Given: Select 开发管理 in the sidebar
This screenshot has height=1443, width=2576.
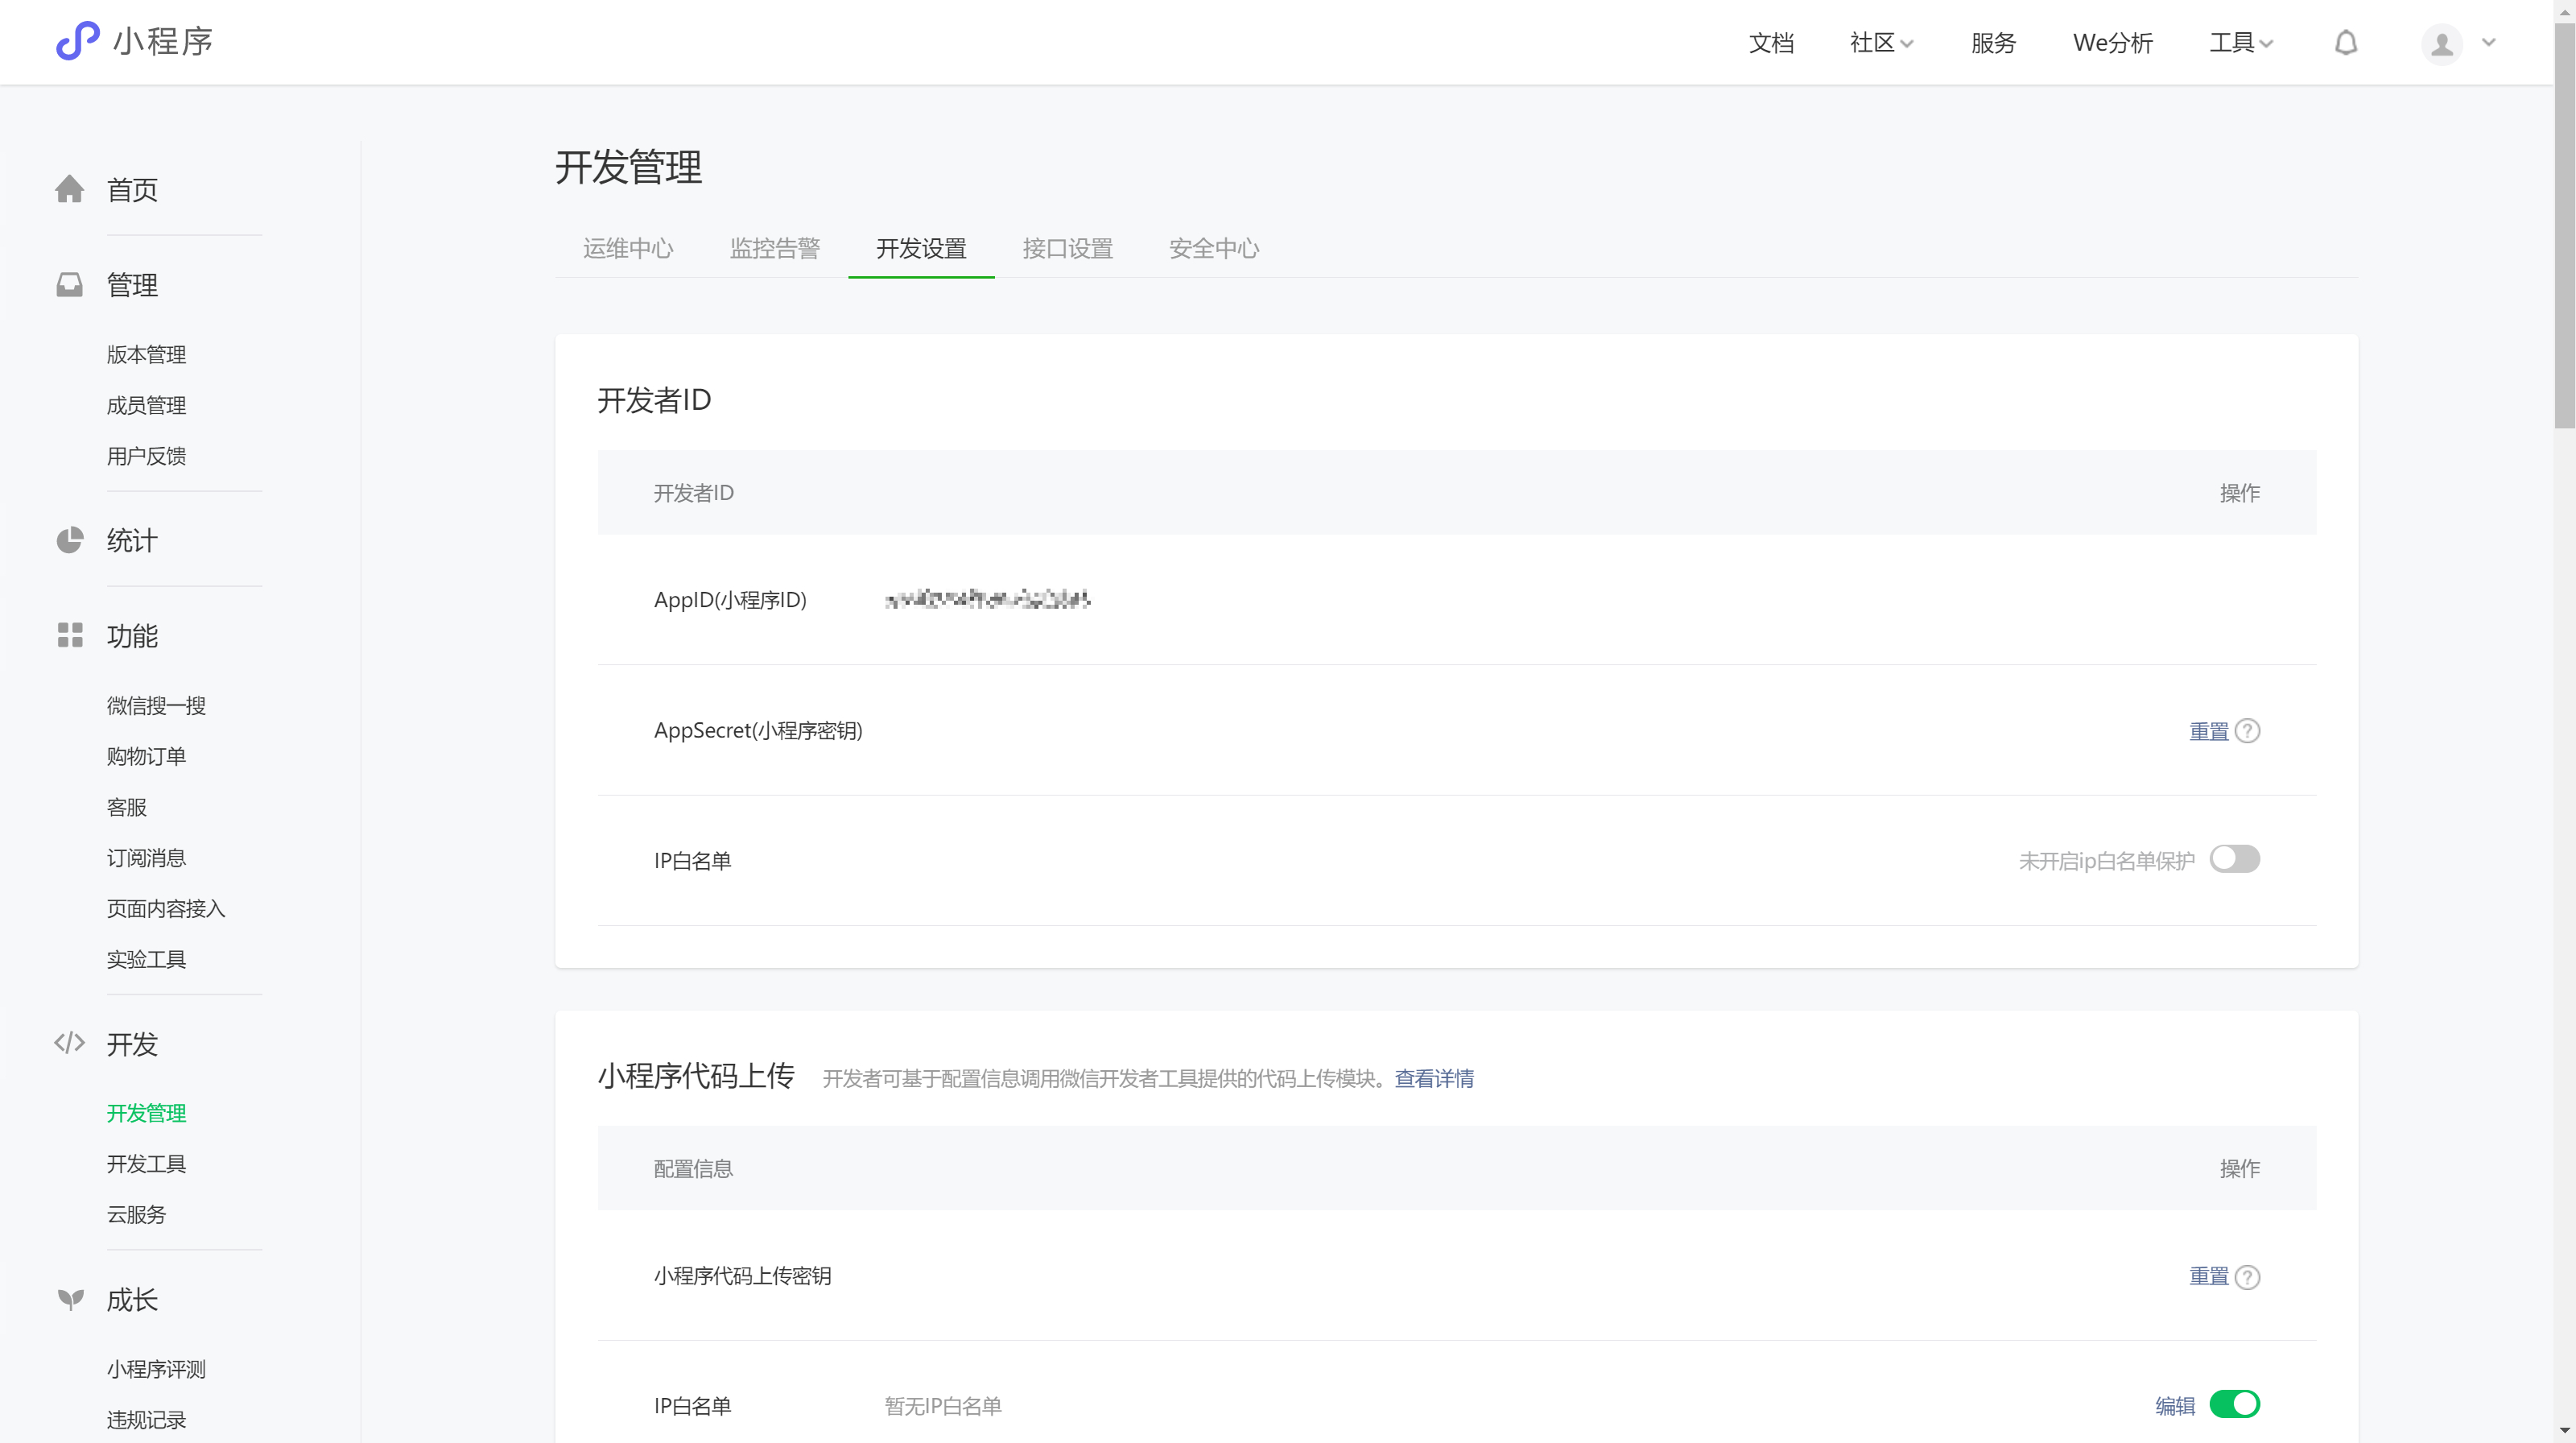Looking at the screenshot, I should (146, 1113).
